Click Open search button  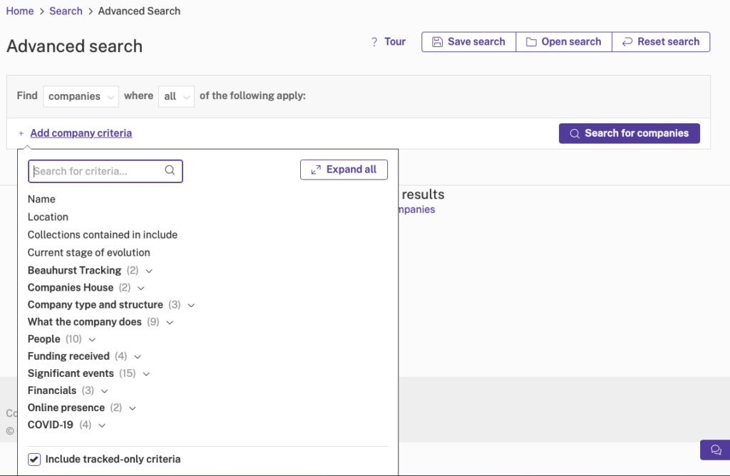point(564,42)
